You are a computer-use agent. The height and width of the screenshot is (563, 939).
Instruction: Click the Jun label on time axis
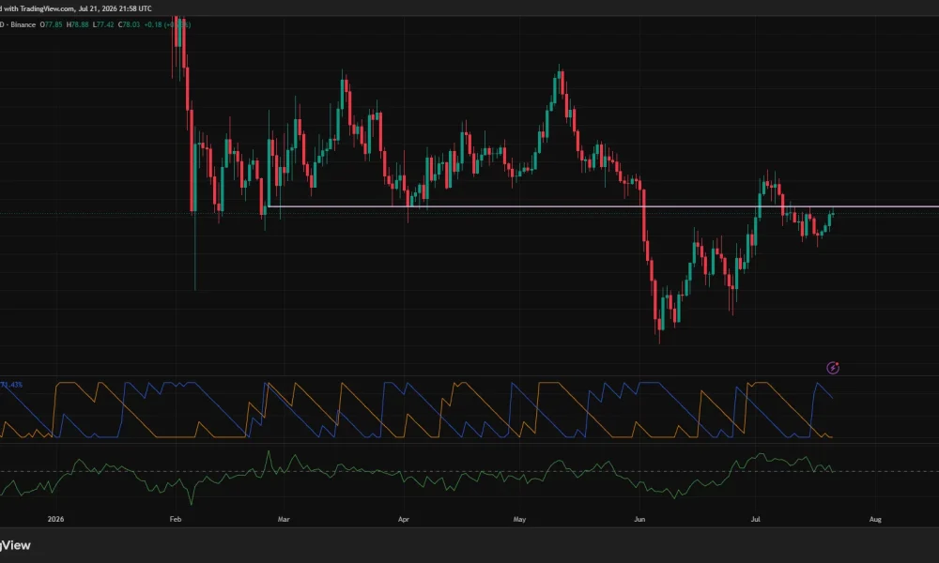pos(639,519)
